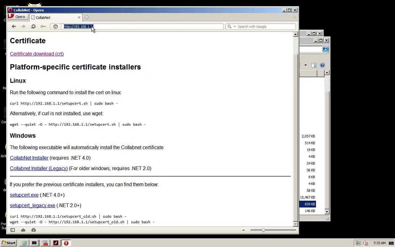Close the CollabNet tab
395x247 pixels.
point(79,18)
